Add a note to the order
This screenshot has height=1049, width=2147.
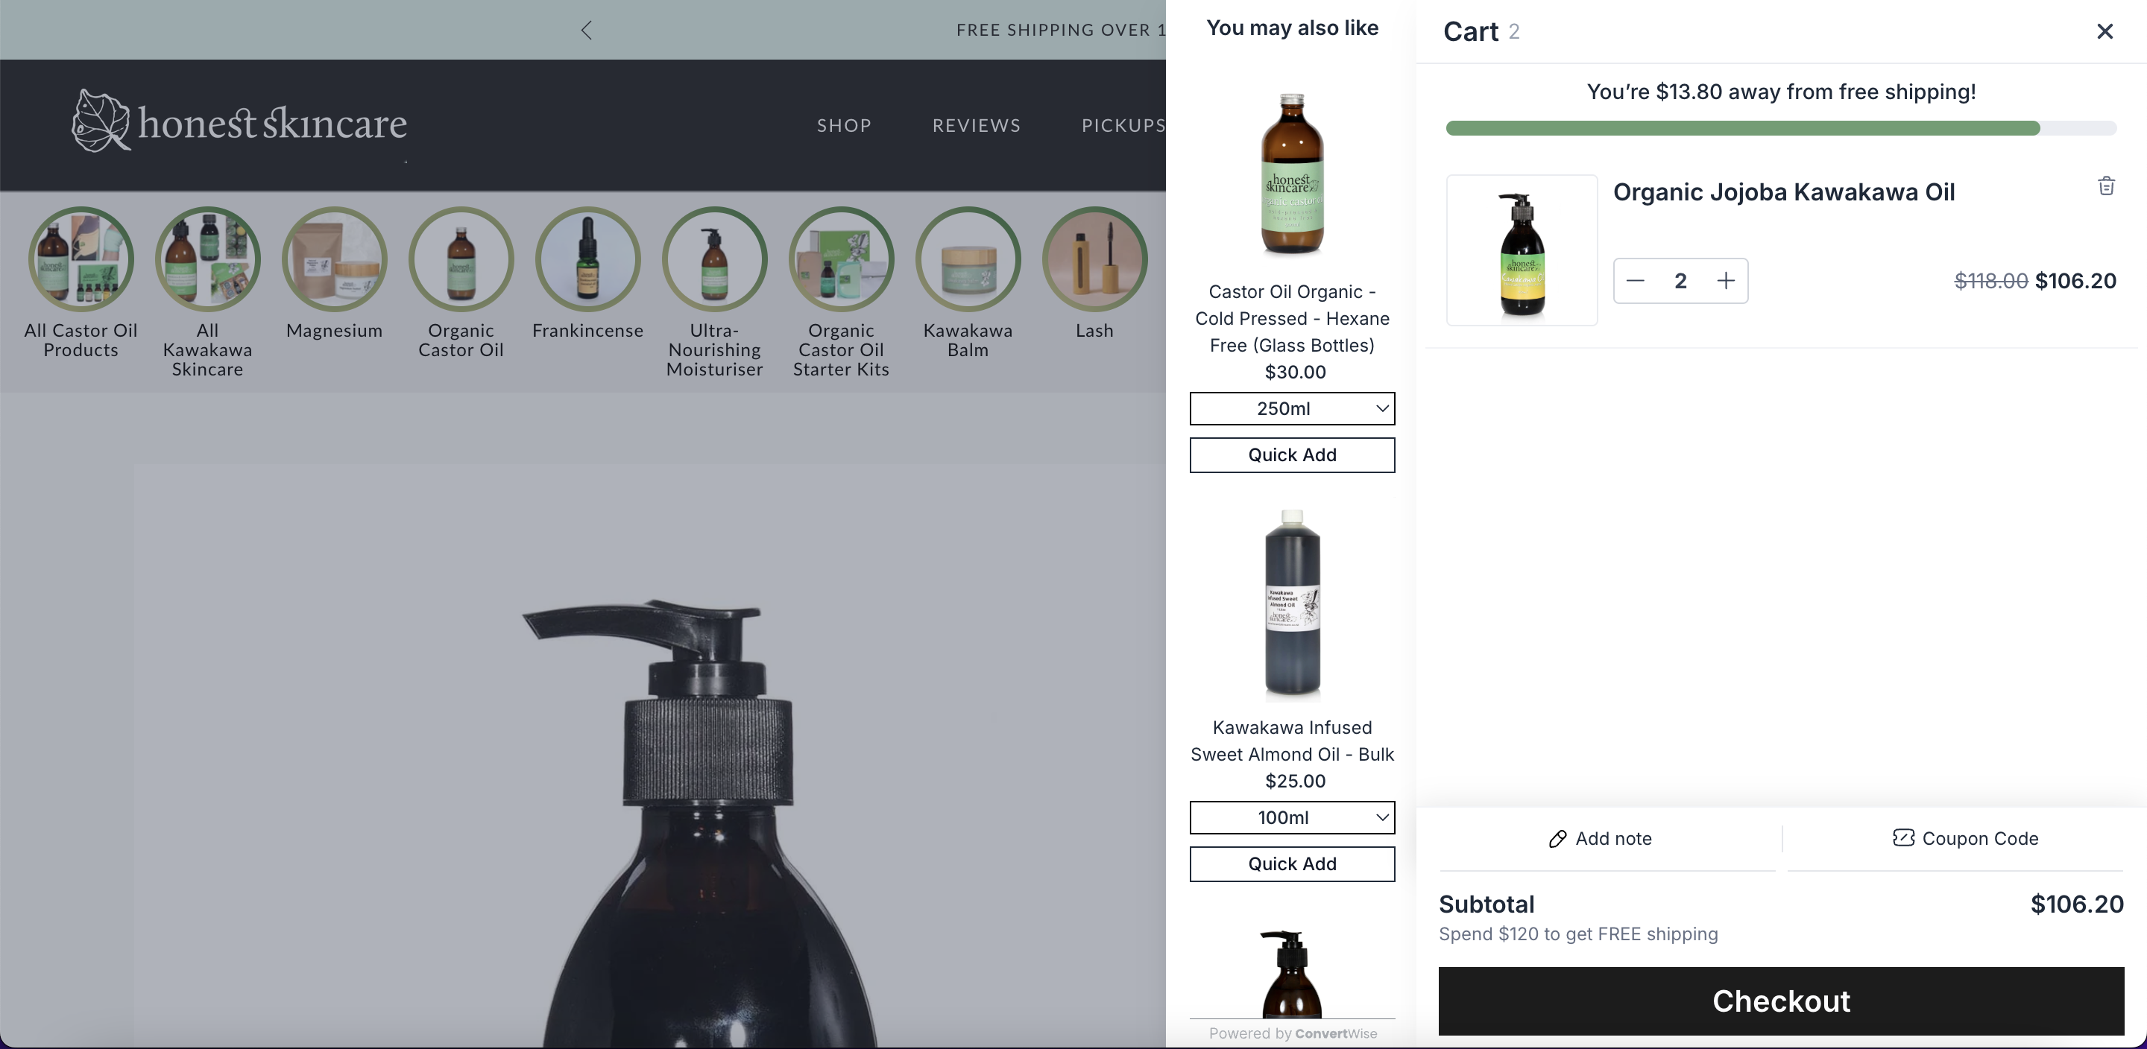tap(1601, 838)
